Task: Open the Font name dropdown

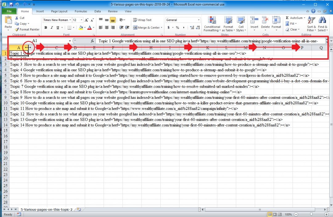Action: point(70,20)
